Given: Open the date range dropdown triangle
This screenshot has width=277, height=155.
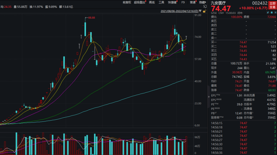Looking at the screenshot, I should pos(200,11).
